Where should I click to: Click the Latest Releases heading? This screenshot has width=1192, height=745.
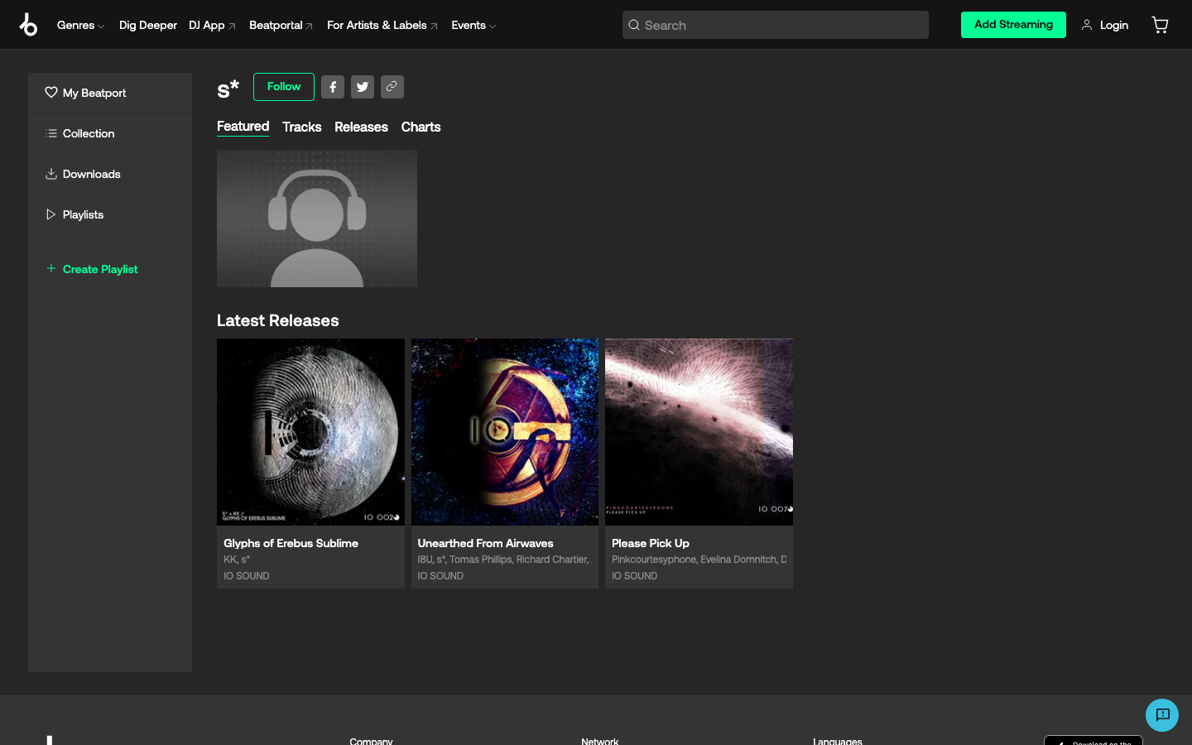click(x=278, y=320)
